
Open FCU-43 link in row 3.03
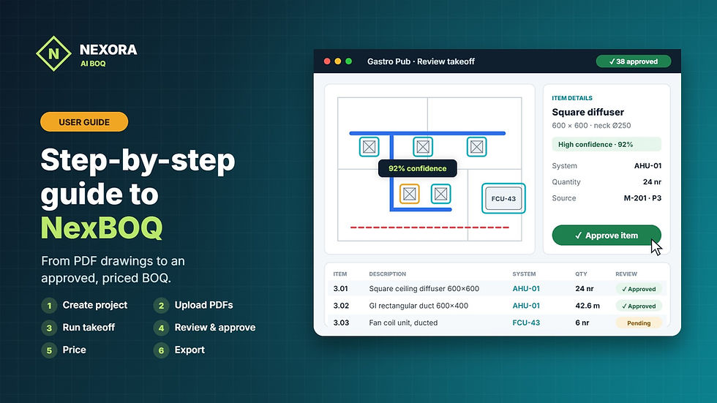coord(526,323)
